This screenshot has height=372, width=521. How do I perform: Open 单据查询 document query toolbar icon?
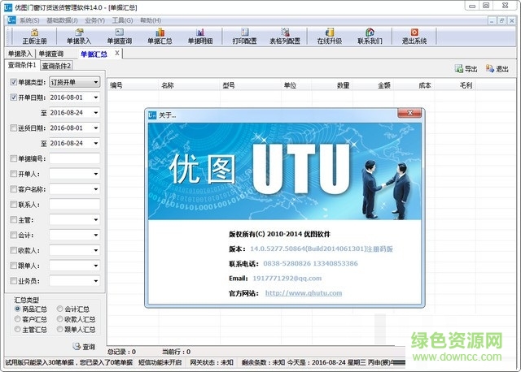click(x=120, y=37)
